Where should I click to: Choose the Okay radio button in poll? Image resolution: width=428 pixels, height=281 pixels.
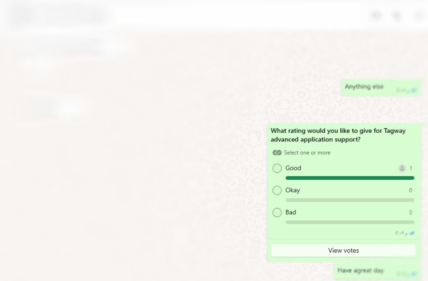click(277, 190)
